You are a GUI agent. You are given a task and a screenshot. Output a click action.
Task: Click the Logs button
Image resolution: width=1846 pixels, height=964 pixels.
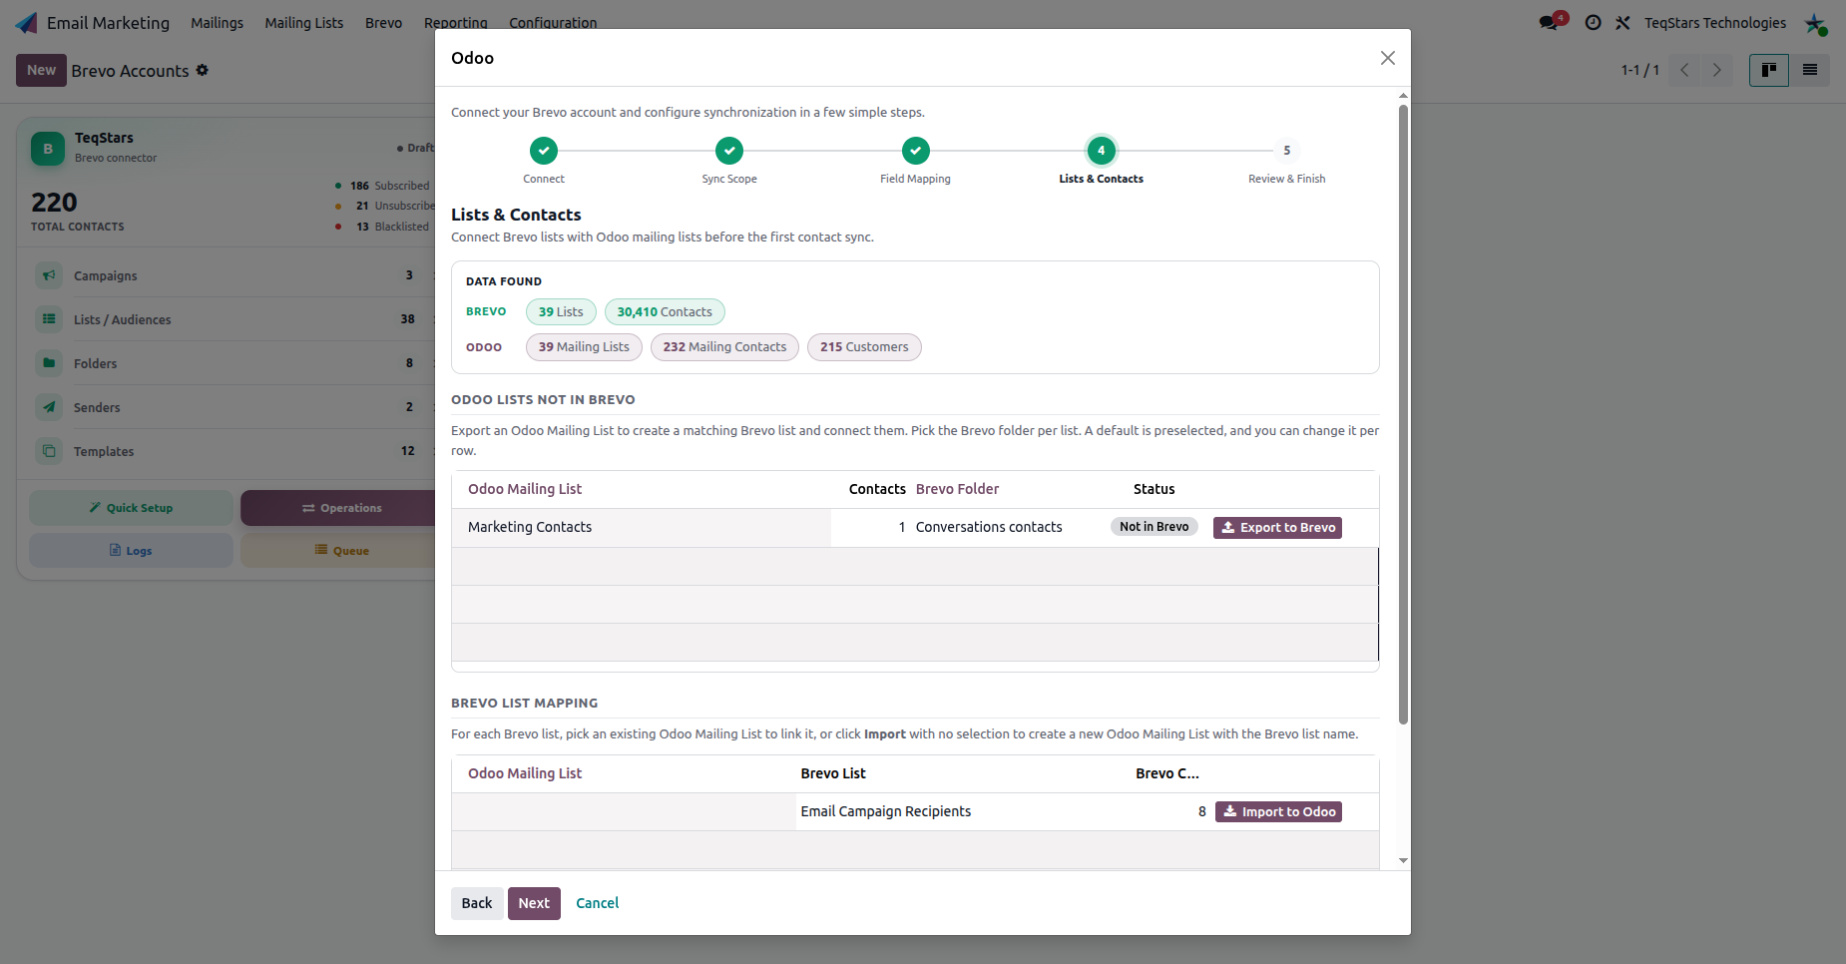pos(131,551)
